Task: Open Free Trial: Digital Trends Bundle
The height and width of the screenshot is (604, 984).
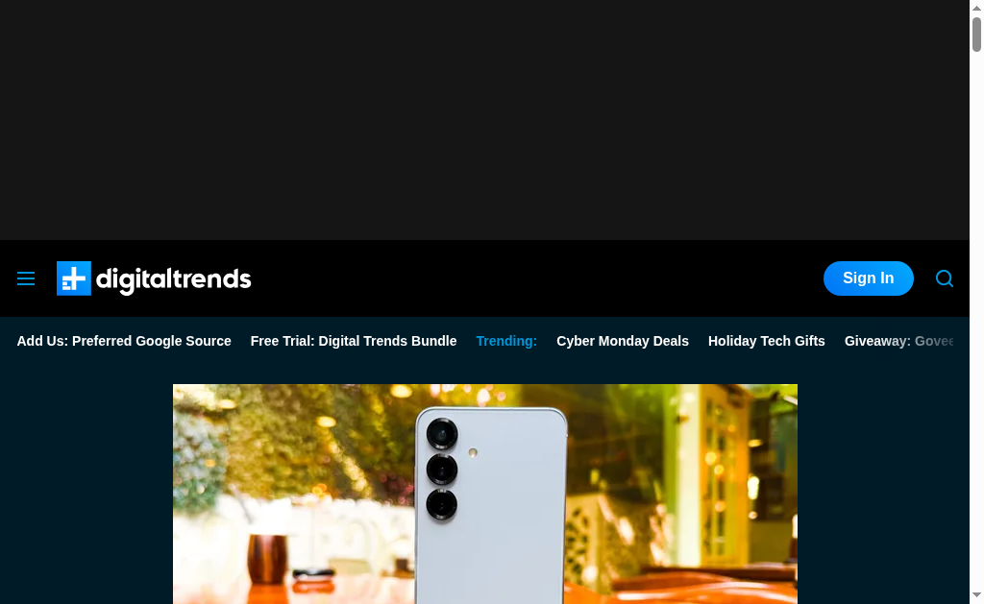Action: tap(354, 341)
